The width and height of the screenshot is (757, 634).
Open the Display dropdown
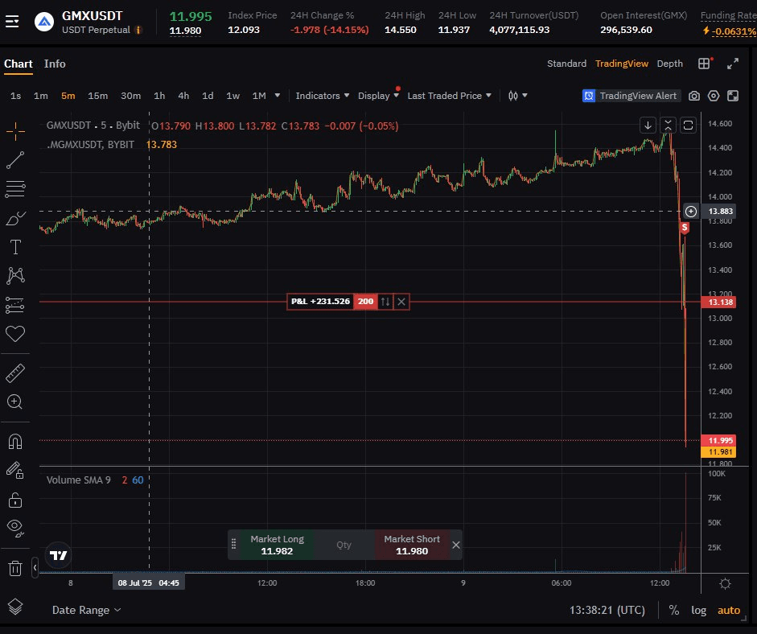(x=378, y=96)
